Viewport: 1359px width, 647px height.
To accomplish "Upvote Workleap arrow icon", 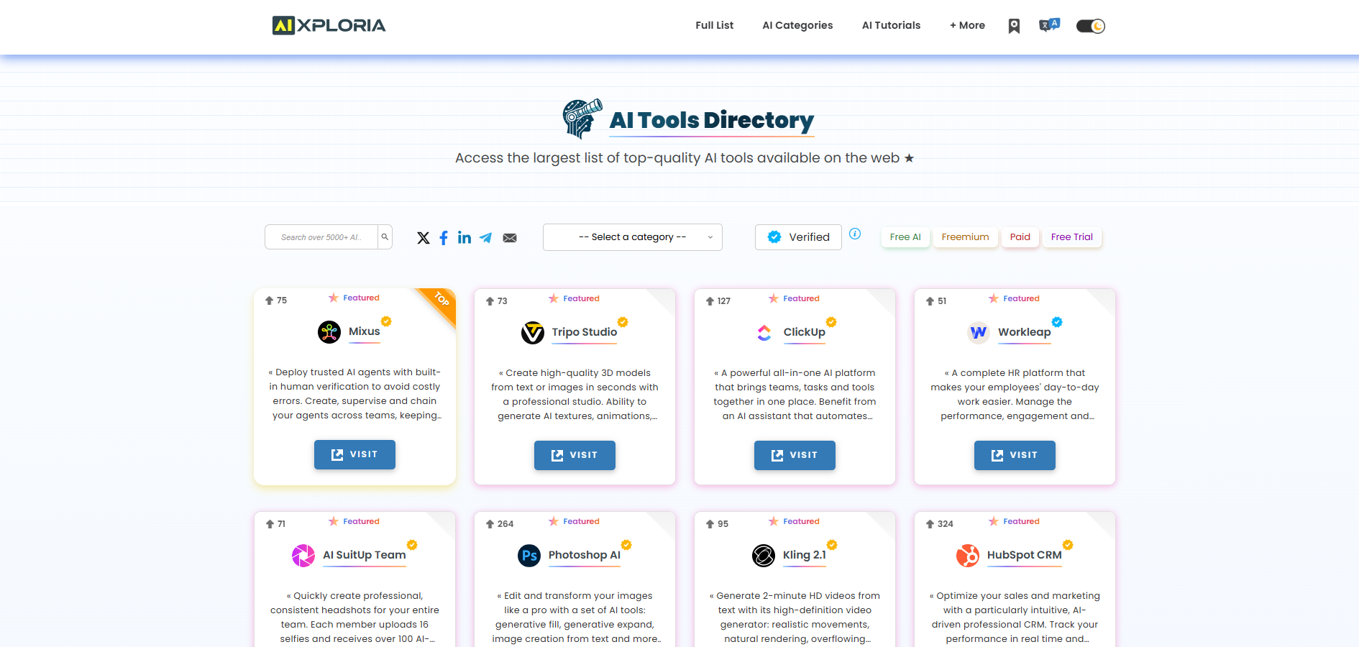I will 930,301.
